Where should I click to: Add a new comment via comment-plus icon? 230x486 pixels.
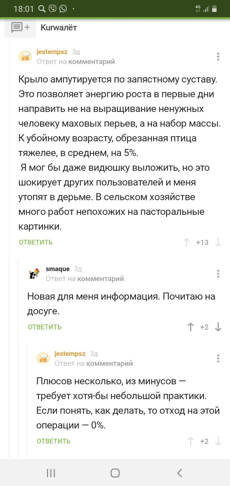coord(20,28)
